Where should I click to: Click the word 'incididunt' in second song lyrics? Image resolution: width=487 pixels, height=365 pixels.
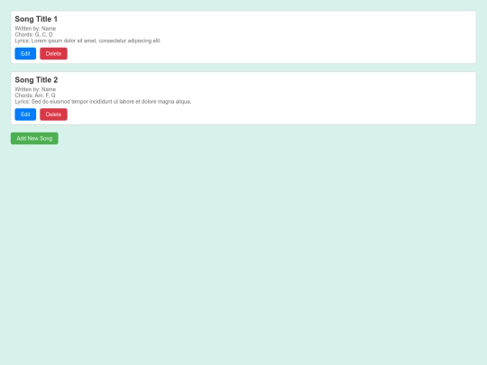click(x=100, y=102)
